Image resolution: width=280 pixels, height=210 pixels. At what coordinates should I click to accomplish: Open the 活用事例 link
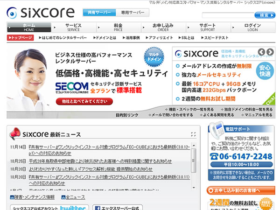[131, 38]
